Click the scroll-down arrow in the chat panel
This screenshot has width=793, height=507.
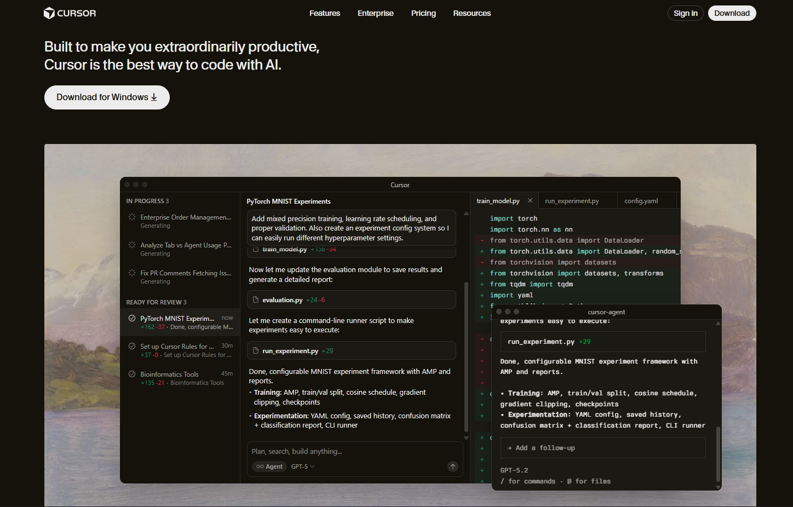click(466, 438)
